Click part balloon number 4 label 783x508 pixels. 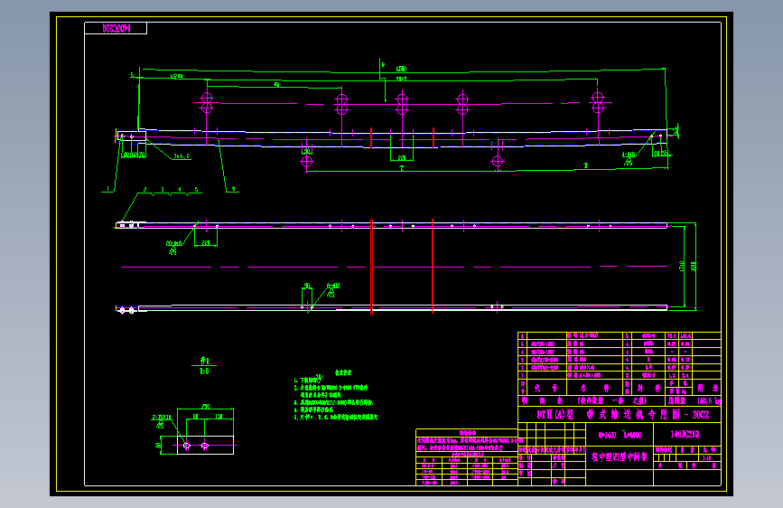coord(180,190)
